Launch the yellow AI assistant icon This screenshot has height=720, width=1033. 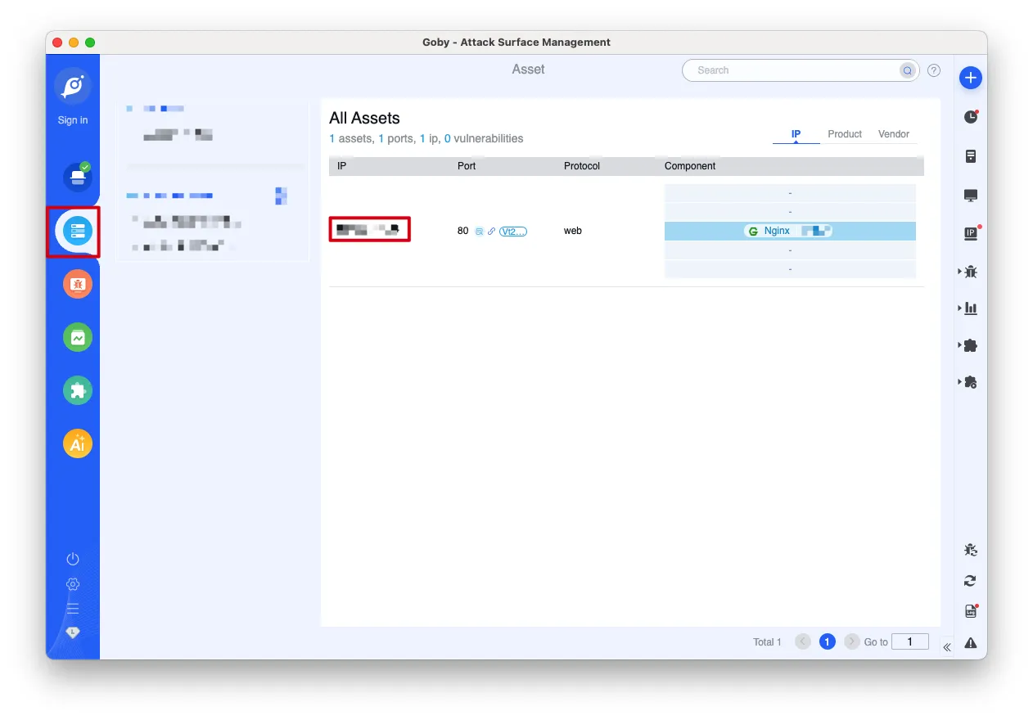point(78,443)
